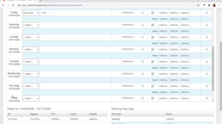Viewport: 222px width, 124px height.
Task: Open job lookup for Sunday 10/11/2020
Action: [x=142, y=37]
